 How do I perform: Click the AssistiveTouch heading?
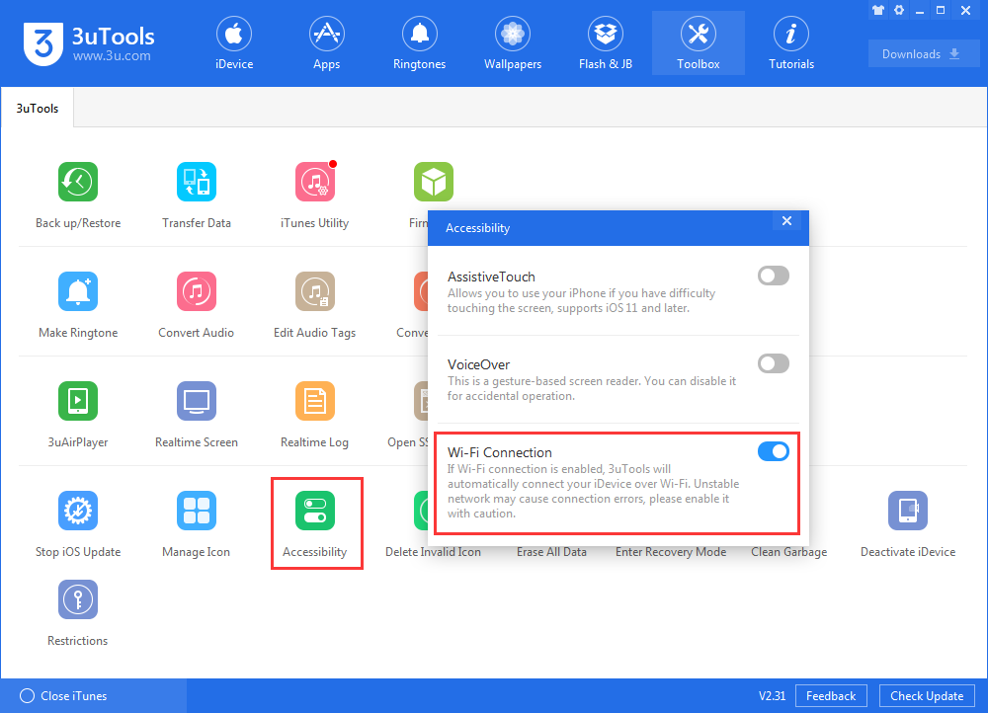click(491, 277)
